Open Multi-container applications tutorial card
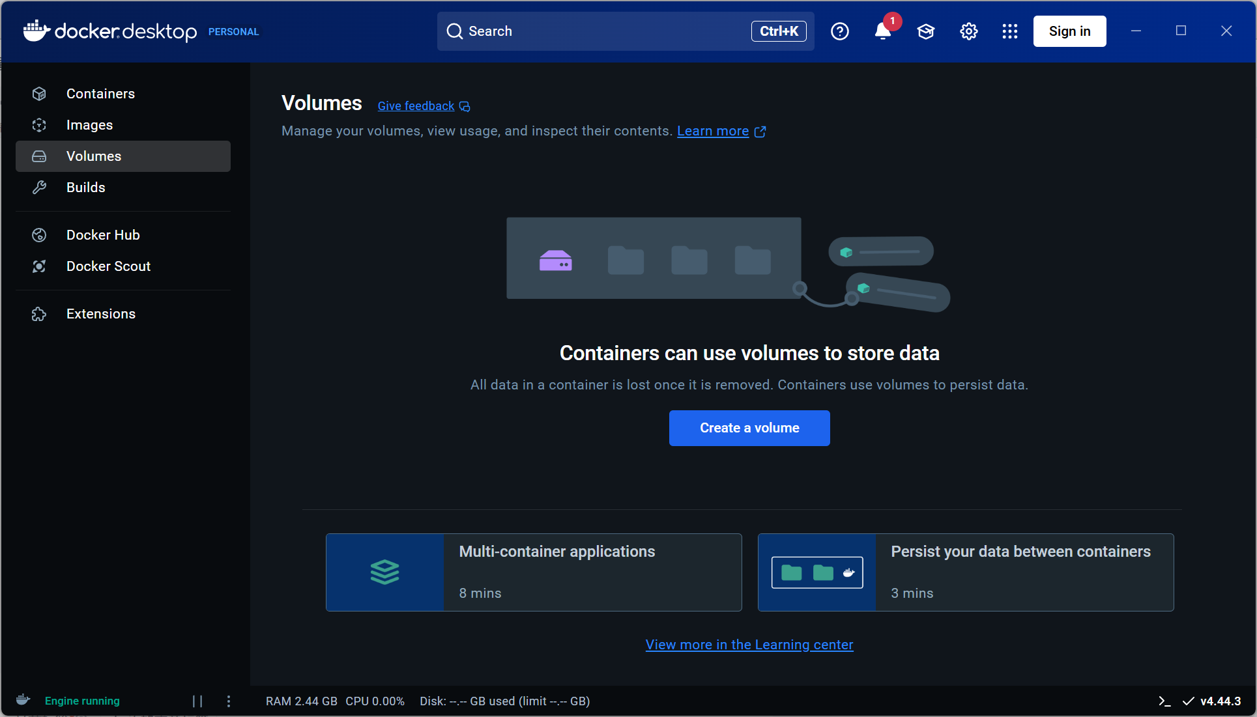Screen dimensions: 1257x717 (534, 572)
